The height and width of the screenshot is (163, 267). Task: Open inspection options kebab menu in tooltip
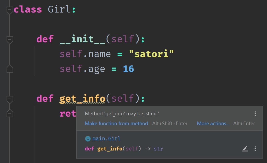(x=255, y=114)
